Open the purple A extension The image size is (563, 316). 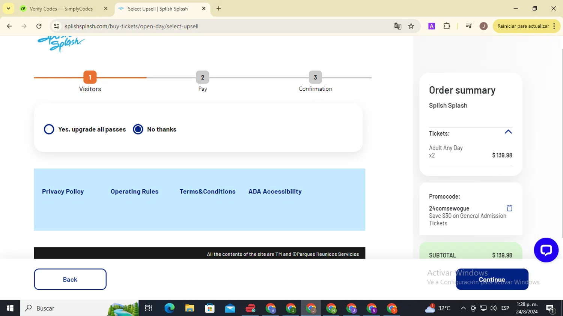[432, 26]
